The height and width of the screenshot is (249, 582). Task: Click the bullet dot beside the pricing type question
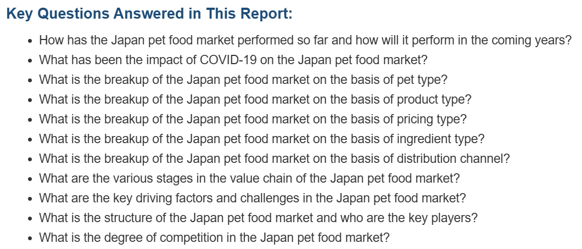click(30, 120)
